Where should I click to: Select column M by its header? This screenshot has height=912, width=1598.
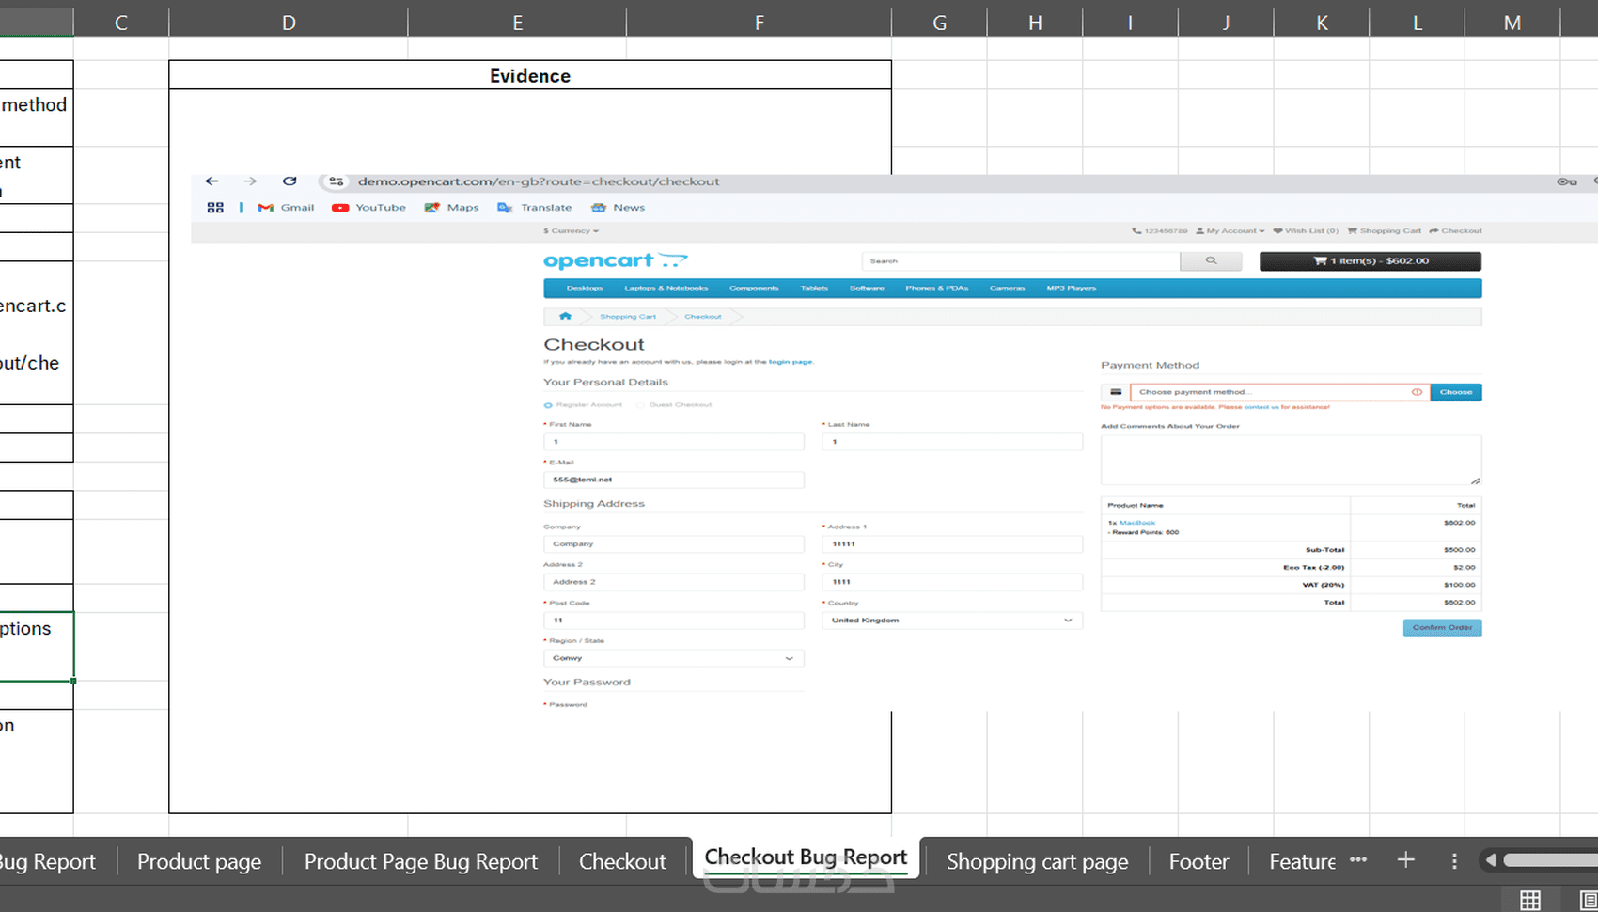click(1512, 23)
